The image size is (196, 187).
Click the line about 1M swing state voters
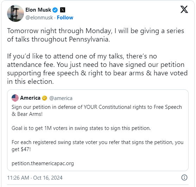[81, 128]
